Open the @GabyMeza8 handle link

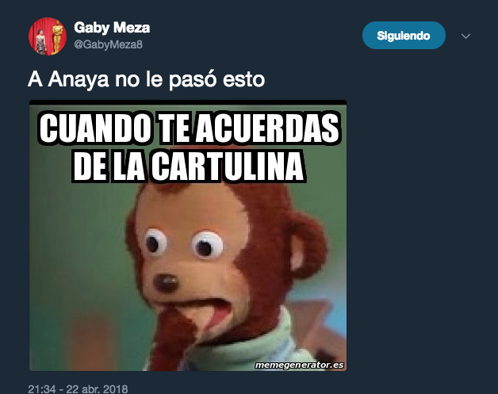click(109, 44)
